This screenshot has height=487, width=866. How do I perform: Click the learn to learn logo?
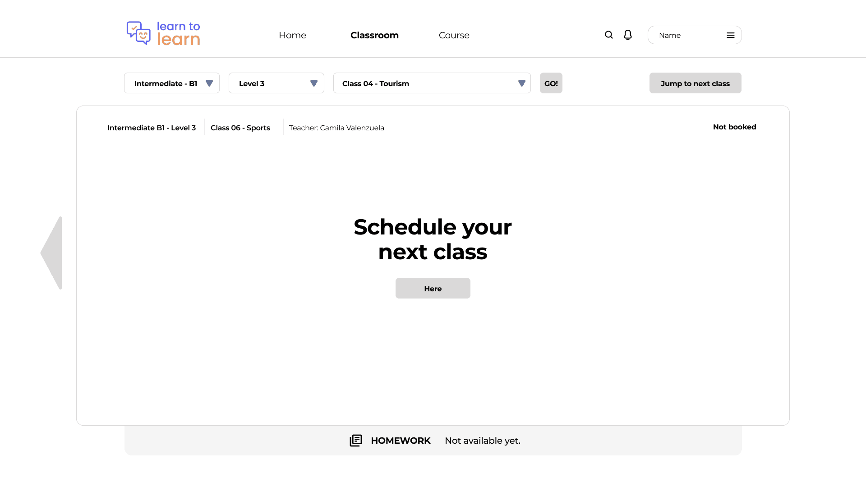coord(163,33)
